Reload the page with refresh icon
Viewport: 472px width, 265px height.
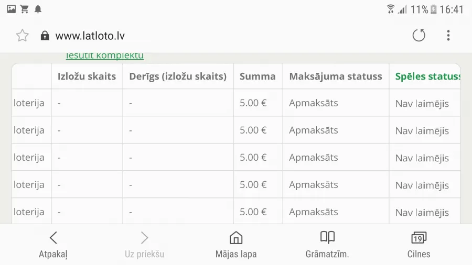point(419,35)
